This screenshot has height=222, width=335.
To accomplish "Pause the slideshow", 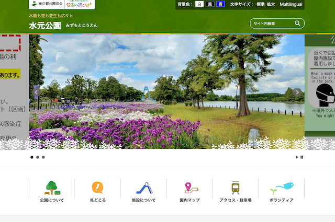I will click(x=302, y=157).
